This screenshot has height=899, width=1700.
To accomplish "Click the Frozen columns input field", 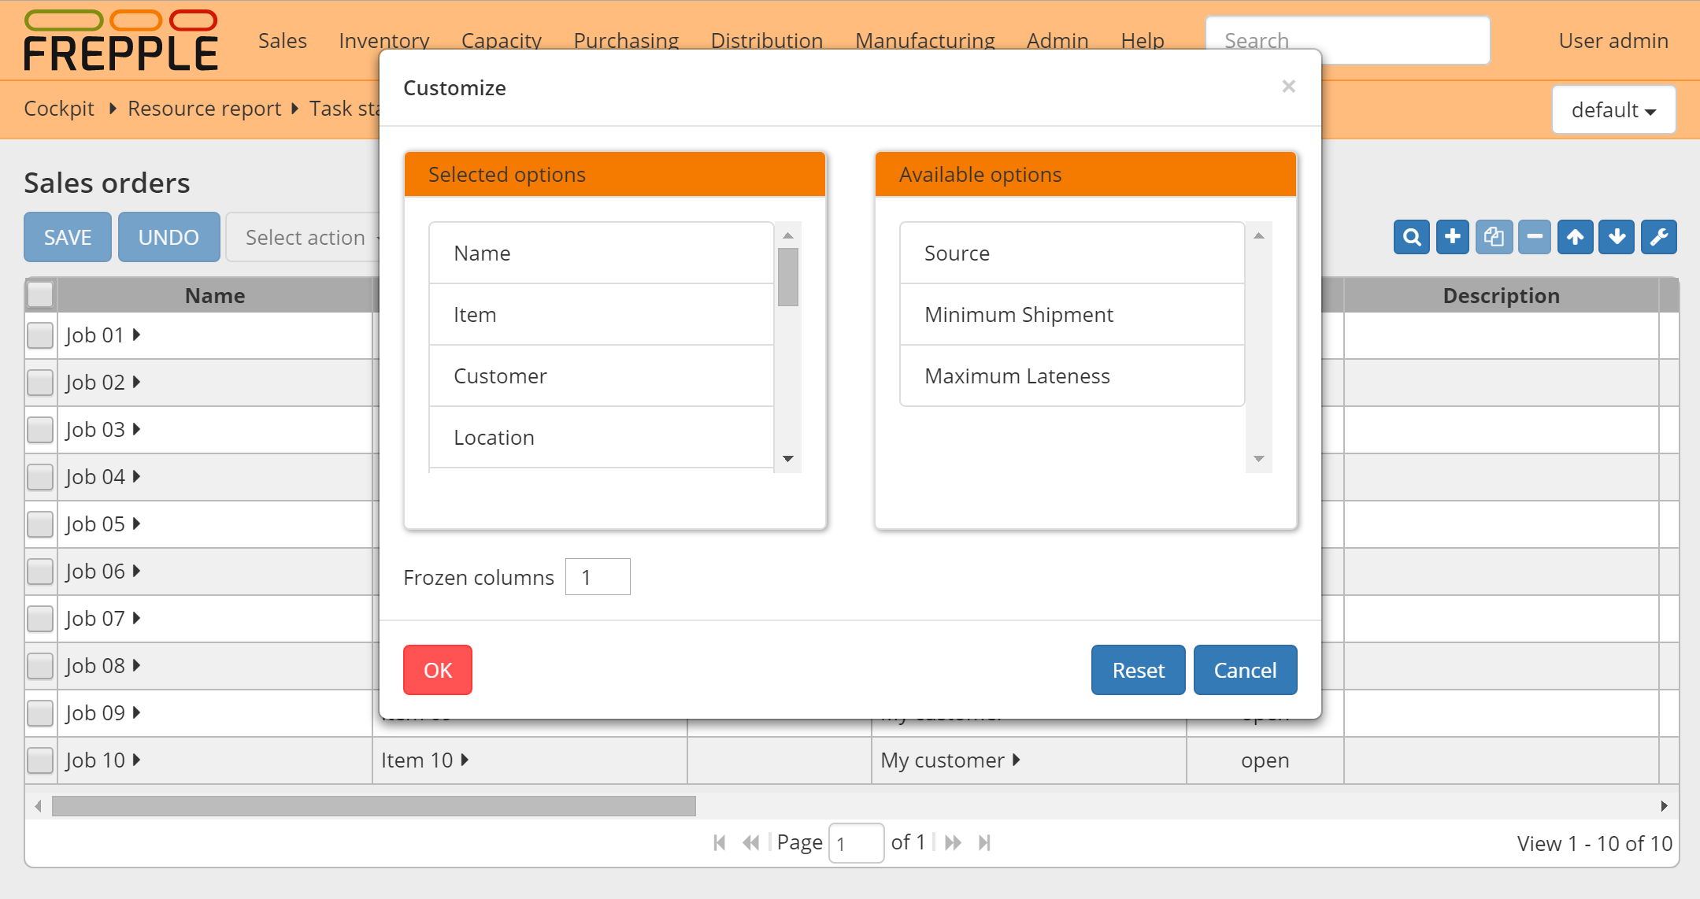I will click(598, 577).
